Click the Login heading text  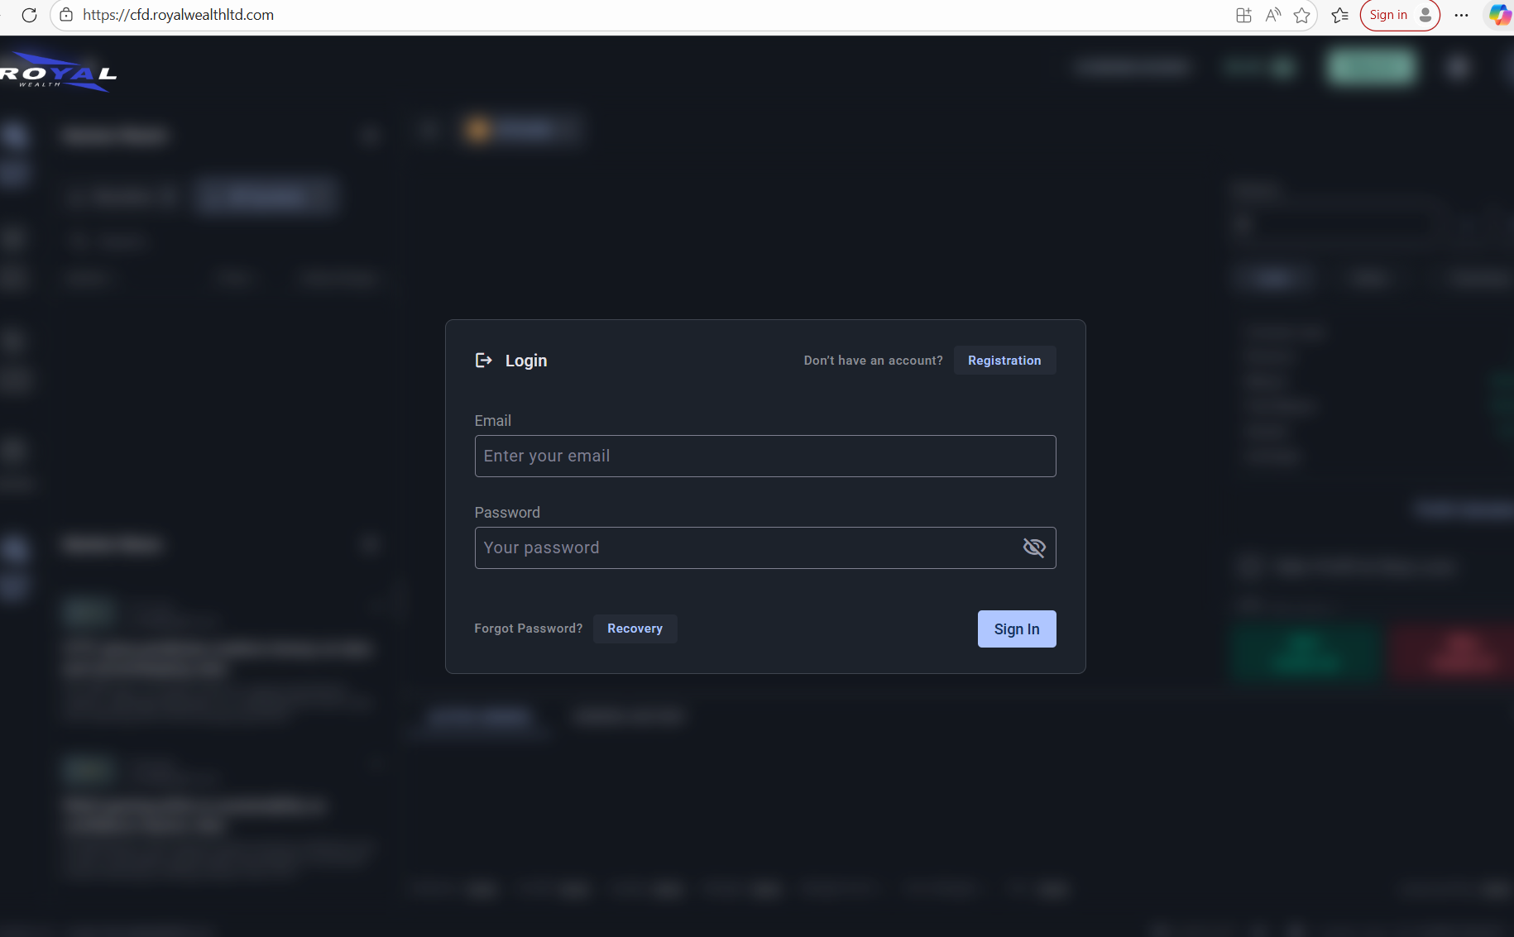point(526,361)
